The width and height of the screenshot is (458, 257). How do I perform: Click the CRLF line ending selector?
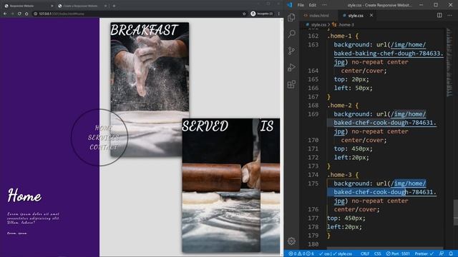coord(365,254)
